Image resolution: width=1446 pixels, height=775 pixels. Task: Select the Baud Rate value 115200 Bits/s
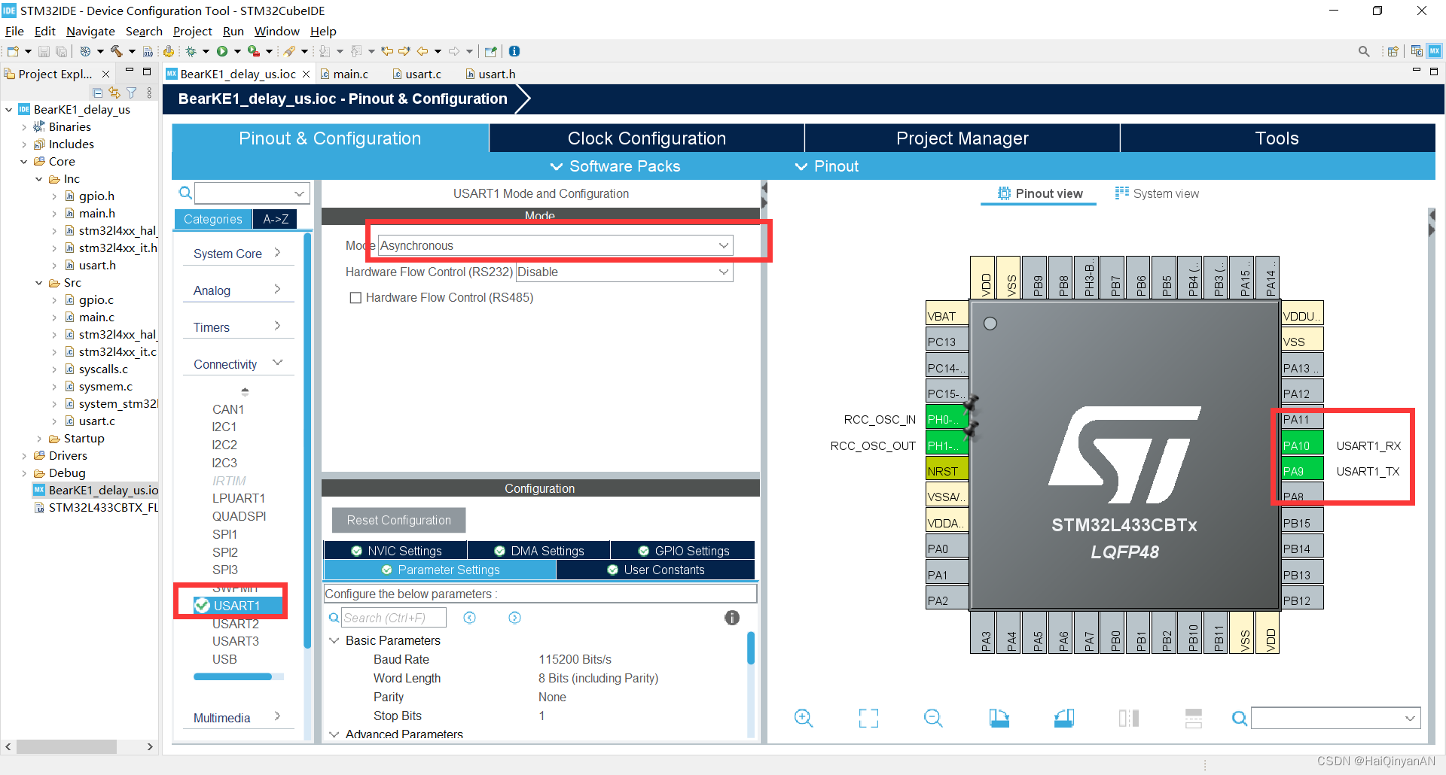pos(575,660)
